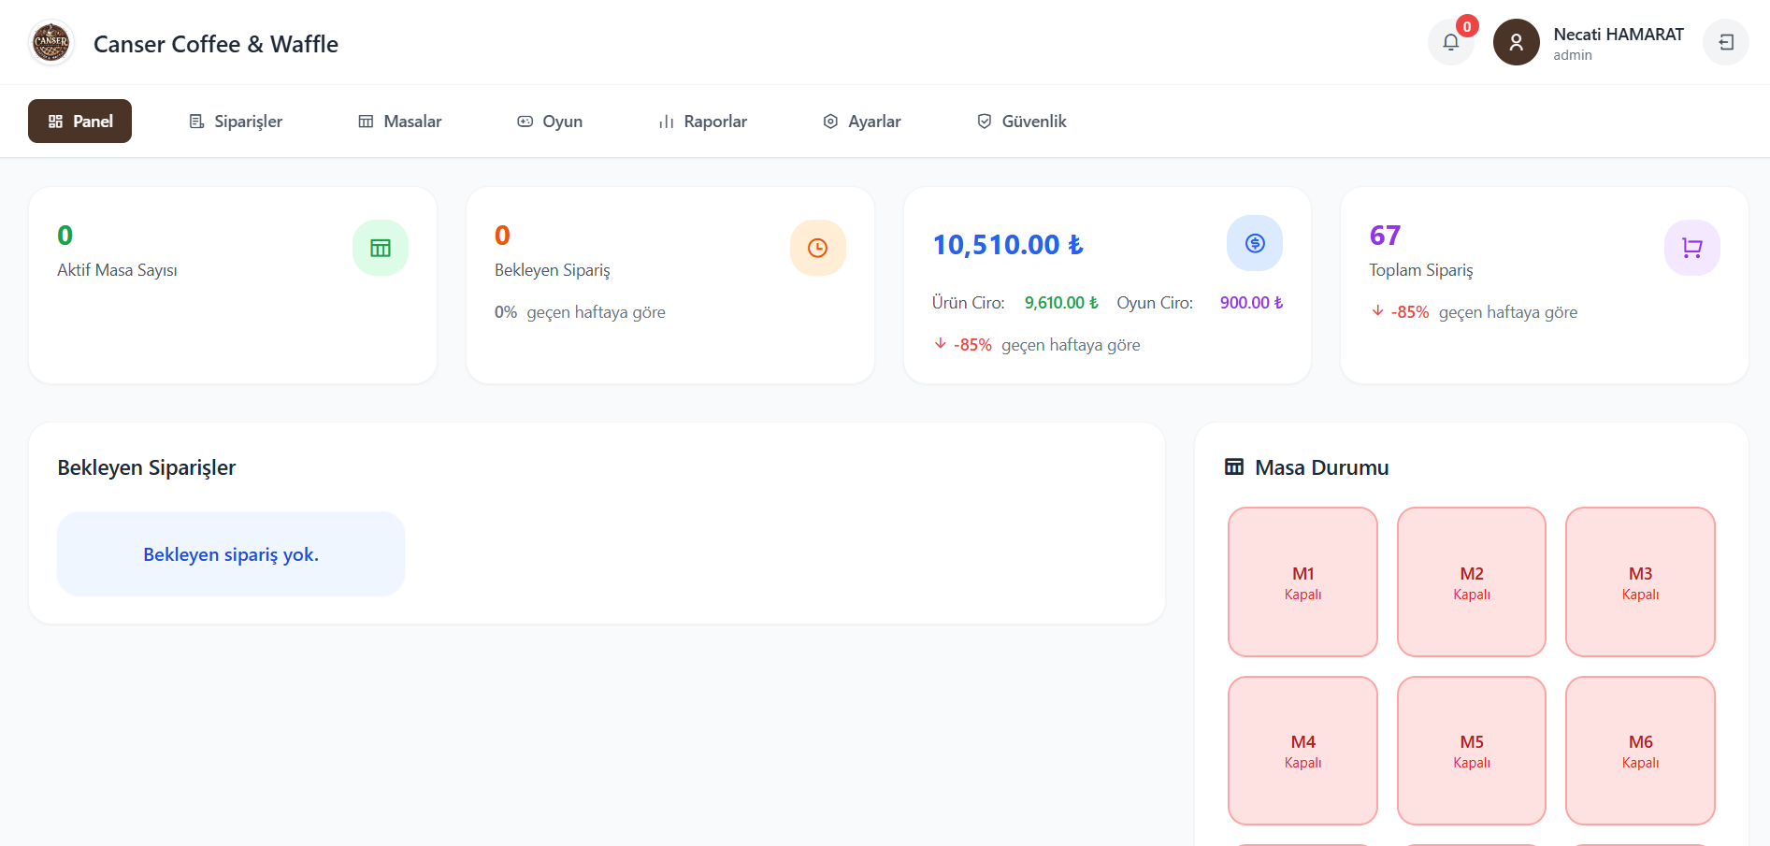The image size is (1770, 846).
Task: Open the Siparişler tab
Action: point(236,122)
